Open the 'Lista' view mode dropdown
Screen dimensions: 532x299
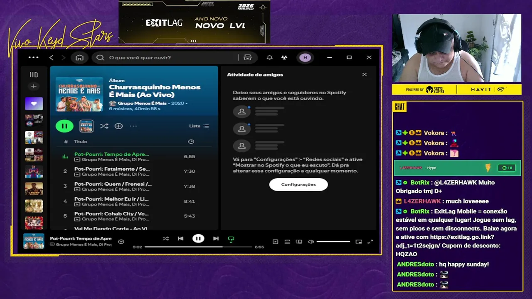(199, 126)
